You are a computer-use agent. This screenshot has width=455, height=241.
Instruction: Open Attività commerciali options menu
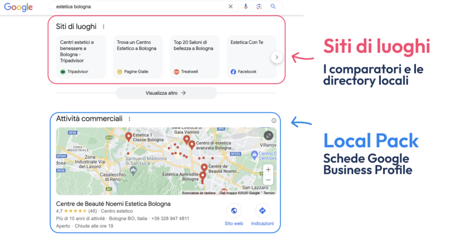129,119
